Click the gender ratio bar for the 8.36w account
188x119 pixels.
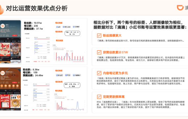41,86
